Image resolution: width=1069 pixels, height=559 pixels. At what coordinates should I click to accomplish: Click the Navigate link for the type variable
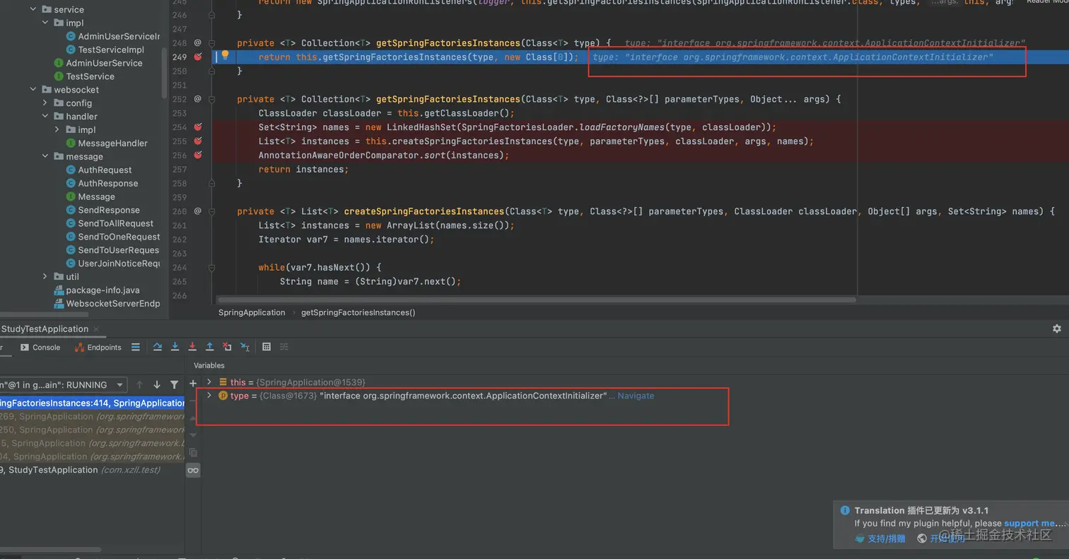tap(636, 396)
